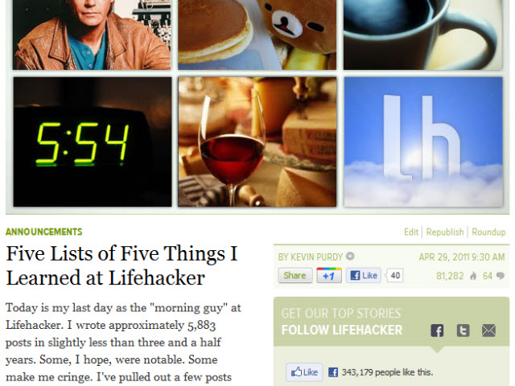Click the Republish link
Viewport: 515px width, 386px height.
(x=445, y=232)
